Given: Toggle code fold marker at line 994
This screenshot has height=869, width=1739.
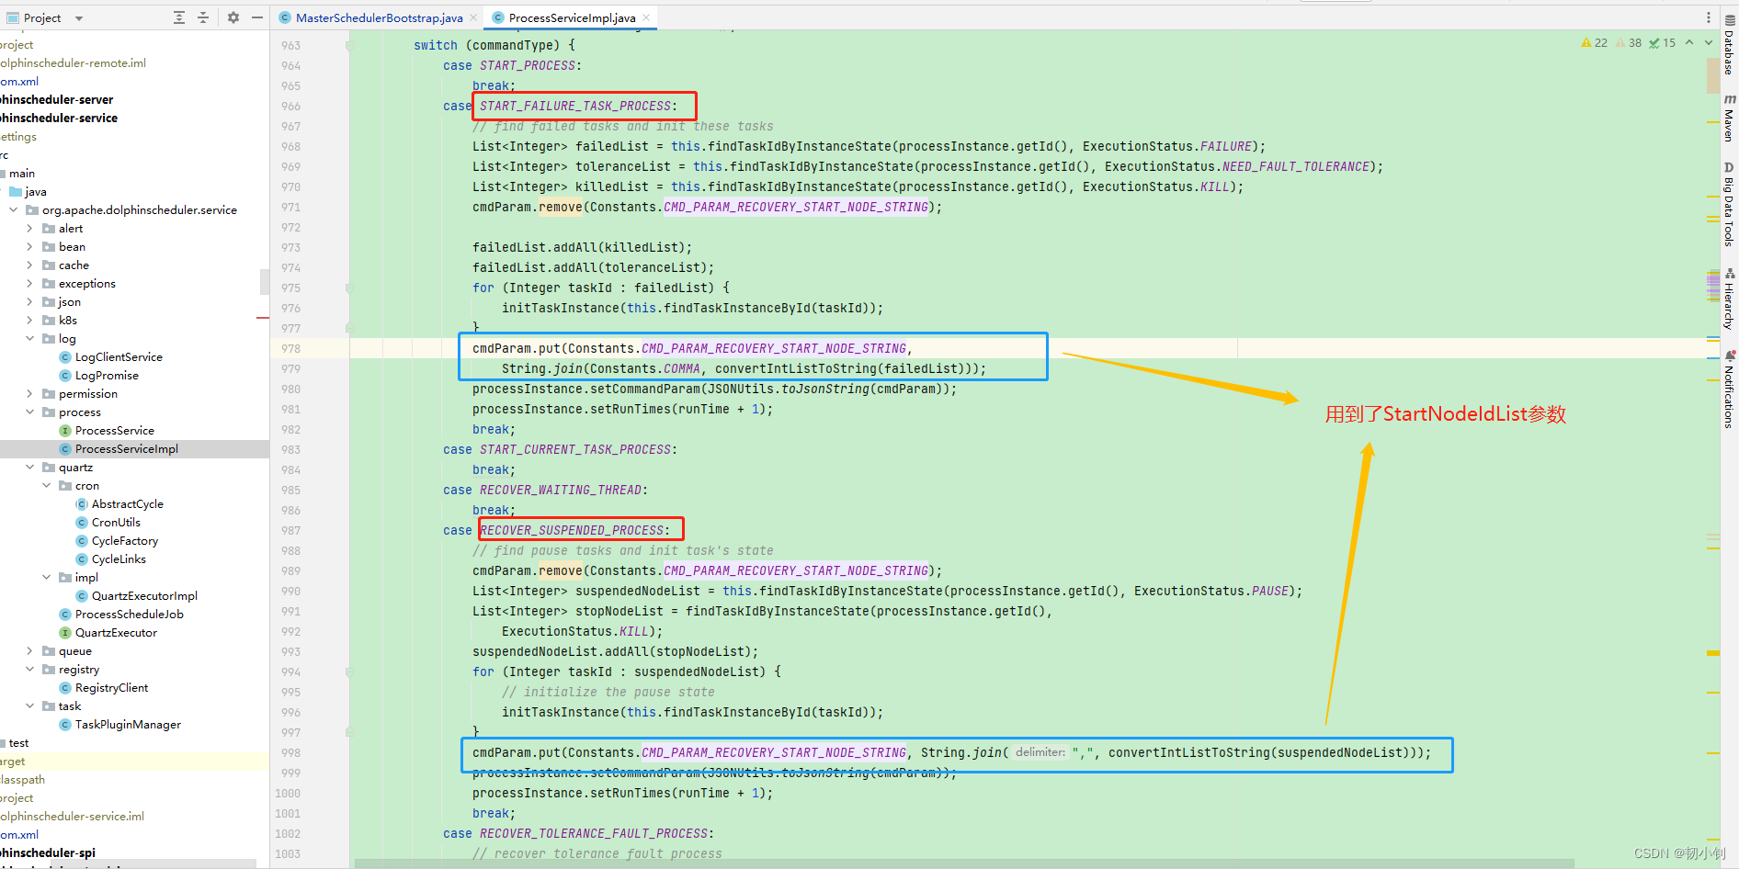Looking at the screenshot, I should (x=349, y=671).
